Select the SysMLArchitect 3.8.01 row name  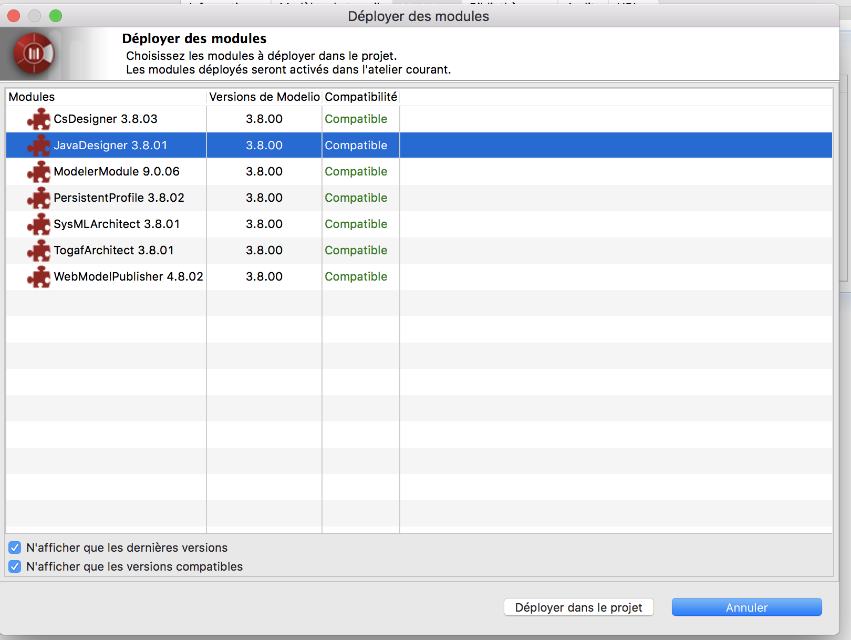click(117, 224)
